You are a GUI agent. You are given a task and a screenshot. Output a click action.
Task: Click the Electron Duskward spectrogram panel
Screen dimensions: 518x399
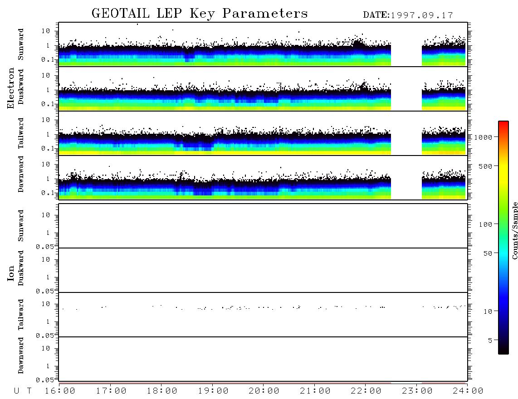tap(263, 89)
